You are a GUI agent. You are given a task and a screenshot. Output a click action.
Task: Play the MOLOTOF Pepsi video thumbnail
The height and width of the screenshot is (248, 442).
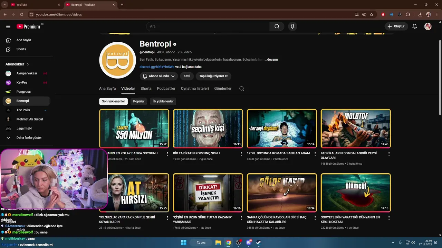tap(356, 128)
